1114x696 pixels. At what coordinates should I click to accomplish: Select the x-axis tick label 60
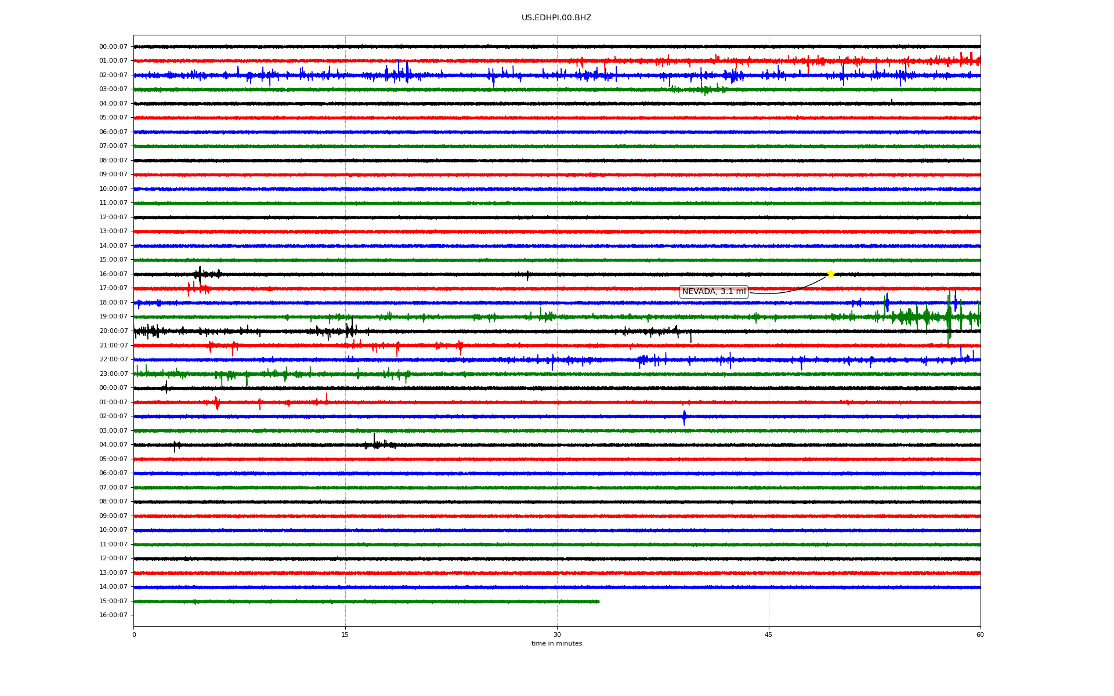(x=979, y=635)
